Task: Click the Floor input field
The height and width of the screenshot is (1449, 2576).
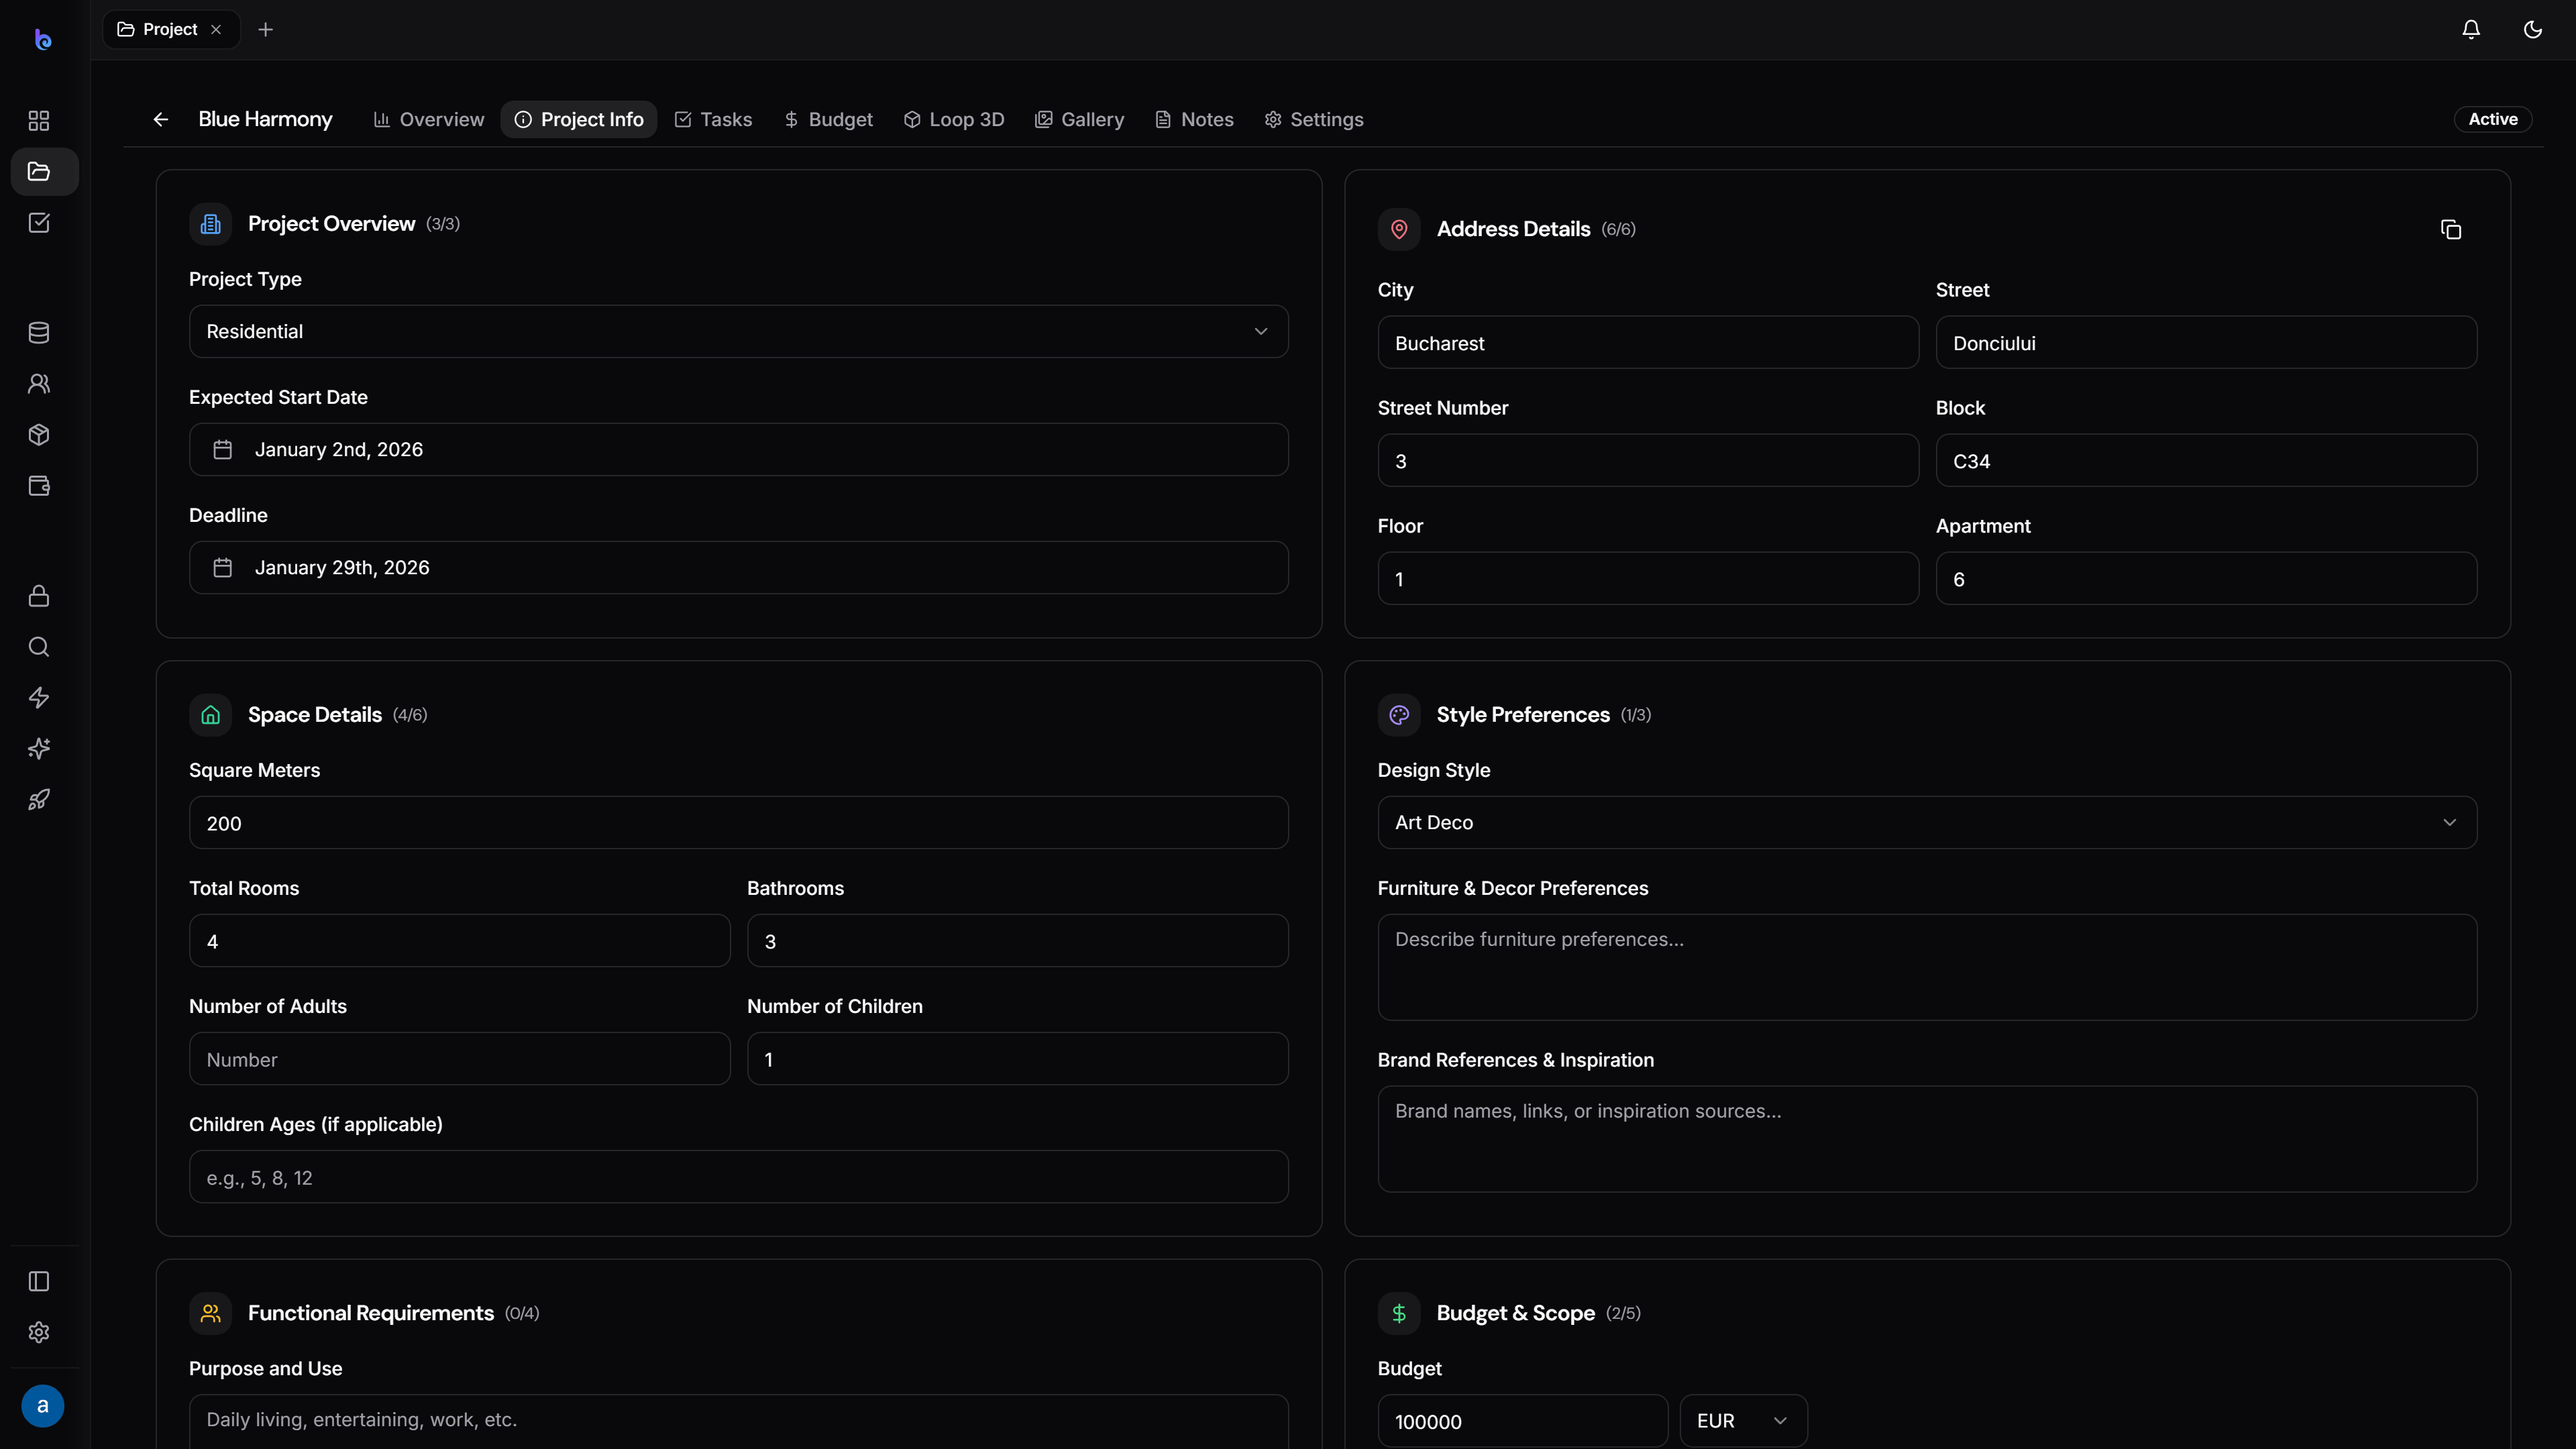Action: click(1648, 579)
